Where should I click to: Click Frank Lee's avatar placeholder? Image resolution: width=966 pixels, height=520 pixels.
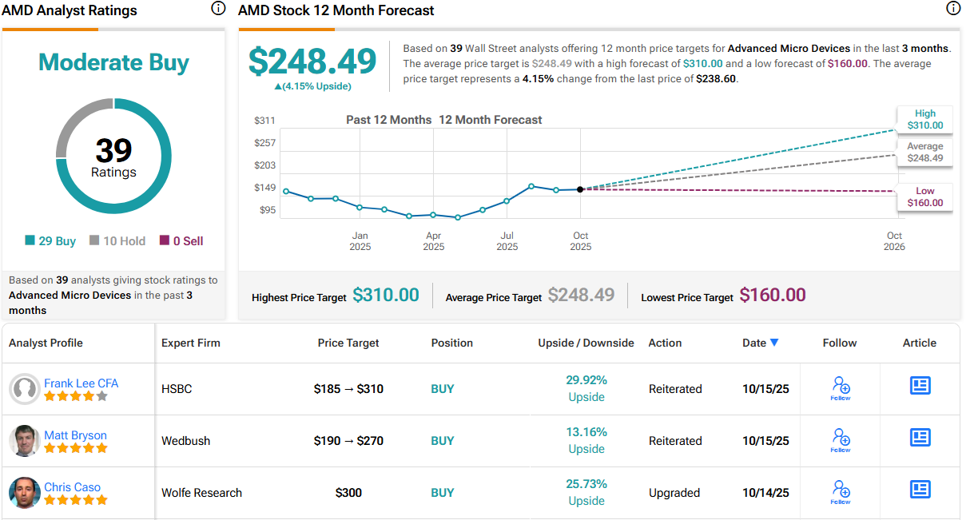(x=25, y=389)
